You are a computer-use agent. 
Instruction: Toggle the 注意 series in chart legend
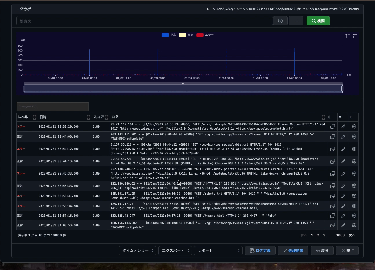click(x=186, y=35)
